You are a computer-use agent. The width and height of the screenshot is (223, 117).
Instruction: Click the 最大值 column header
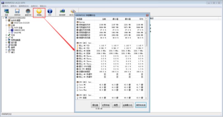click(x=126, y=19)
